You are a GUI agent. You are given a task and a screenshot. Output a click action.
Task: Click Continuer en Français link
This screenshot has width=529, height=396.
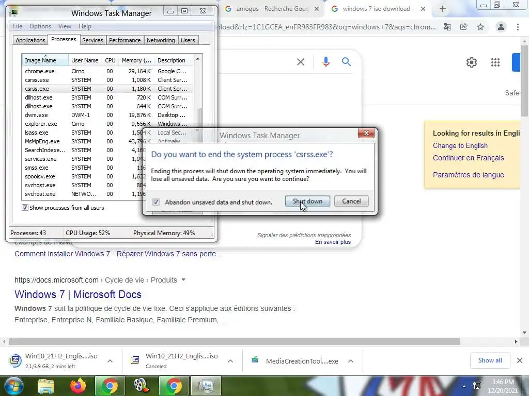pos(468,158)
